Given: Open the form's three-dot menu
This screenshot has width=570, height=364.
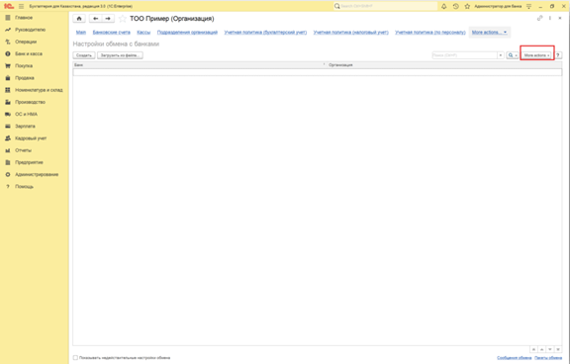Looking at the screenshot, I should tap(550, 18).
